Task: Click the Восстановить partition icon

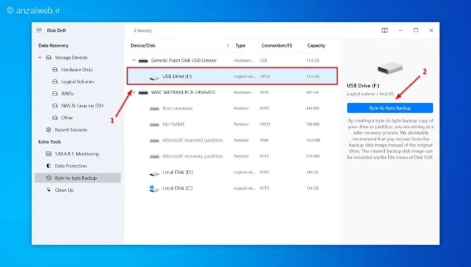Action: [154, 108]
